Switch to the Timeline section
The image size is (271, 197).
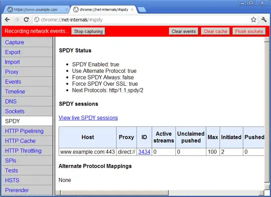tap(27, 91)
